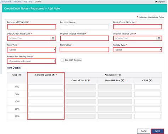Click the Taxable Value field for 0%
Image resolution: width=168 pixels, height=134 pixels.
tap(46, 87)
